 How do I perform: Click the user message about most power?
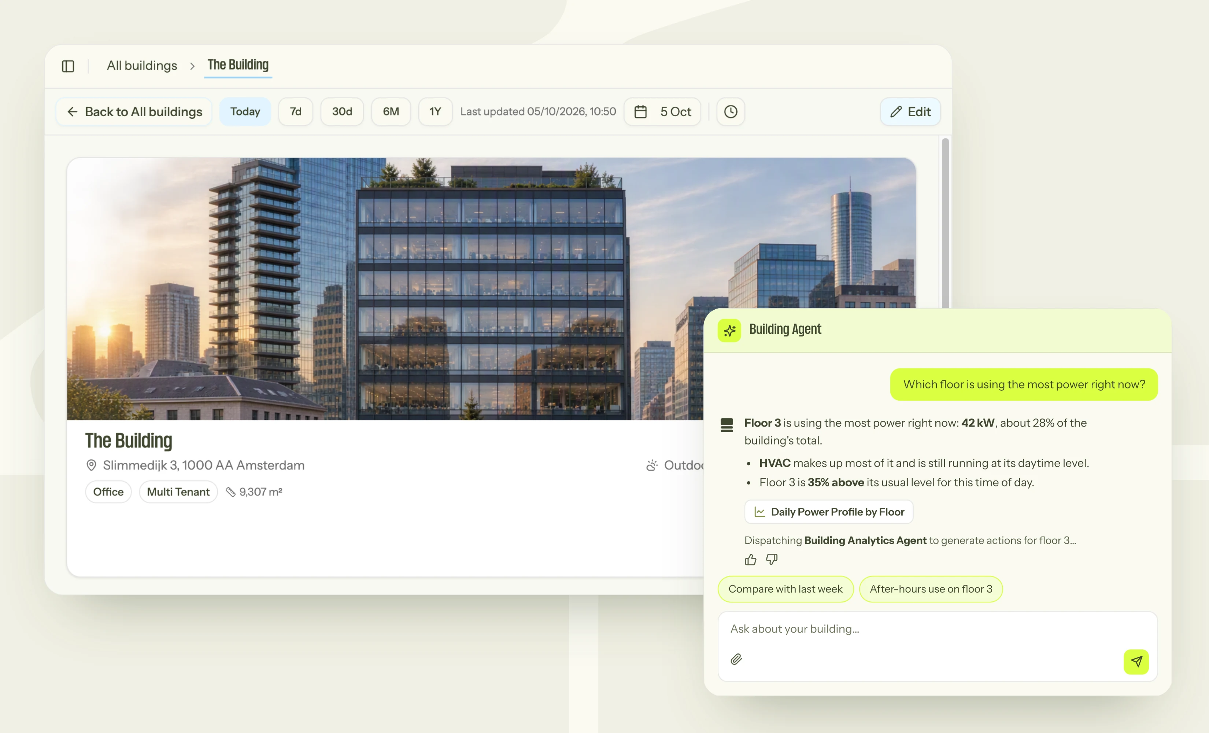[x=1024, y=384]
